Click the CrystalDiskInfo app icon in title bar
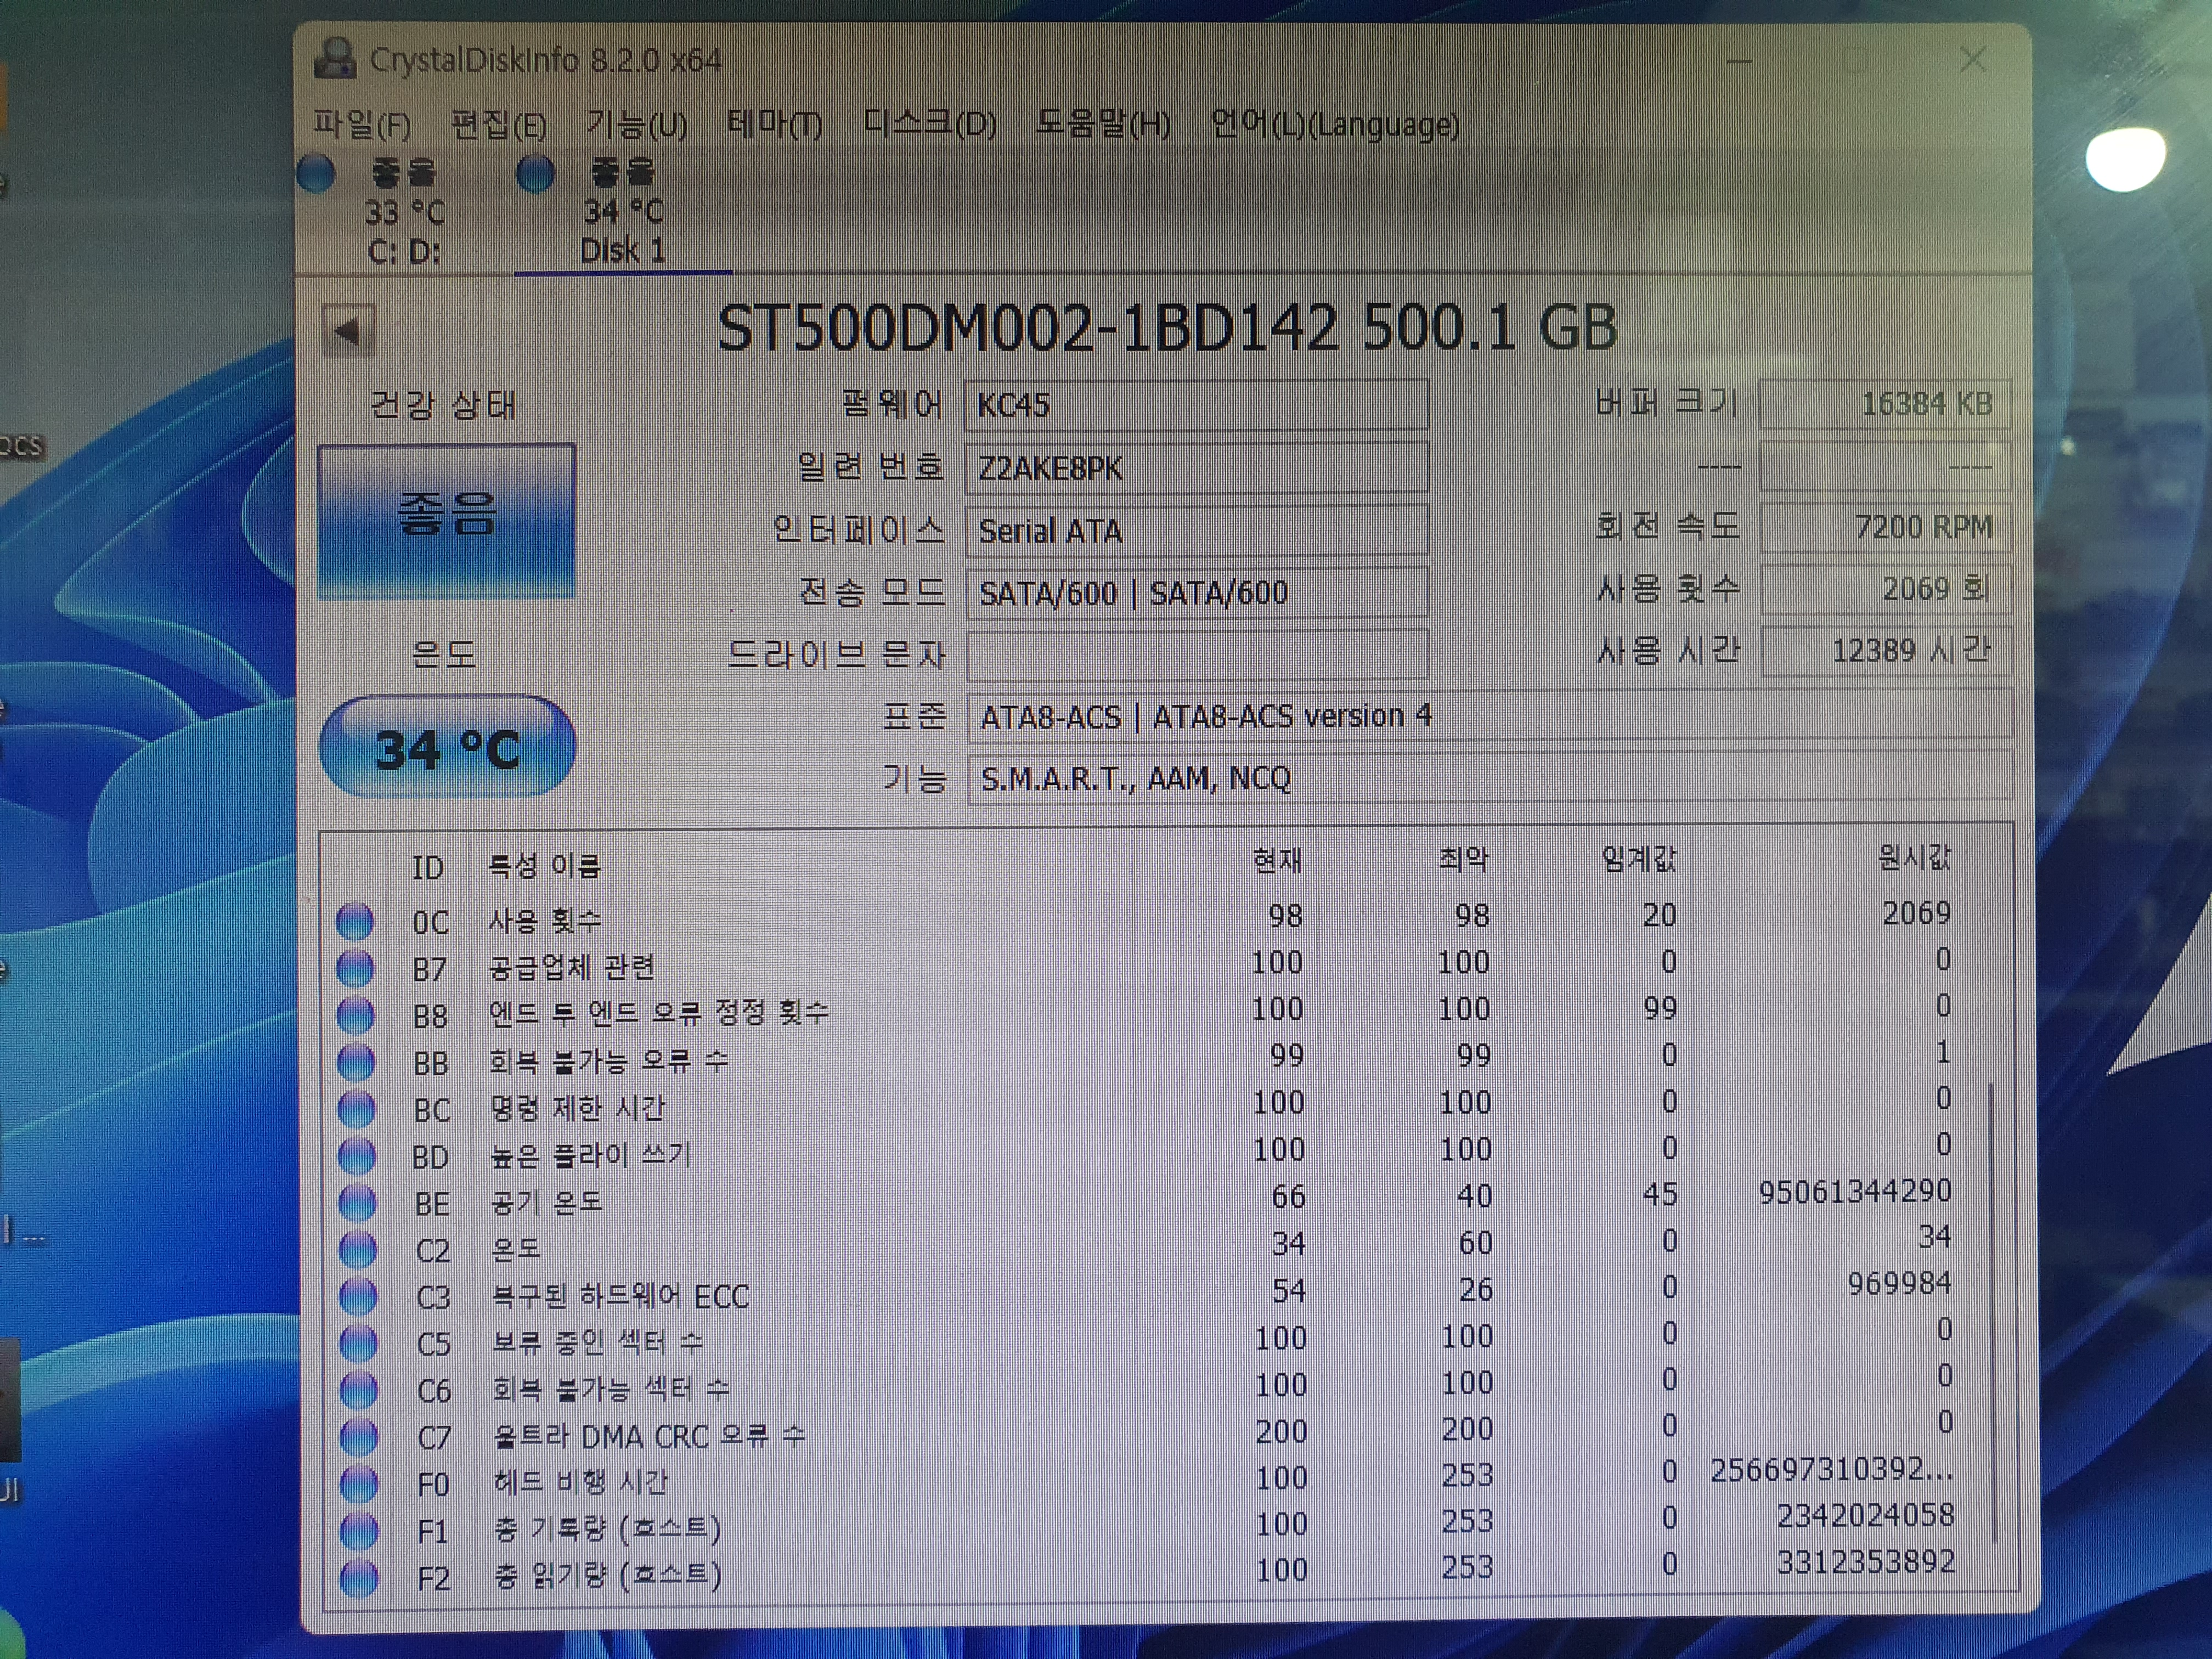Image resolution: width=2212 pixels, height=1659 pixels. (x=335, y=58)
